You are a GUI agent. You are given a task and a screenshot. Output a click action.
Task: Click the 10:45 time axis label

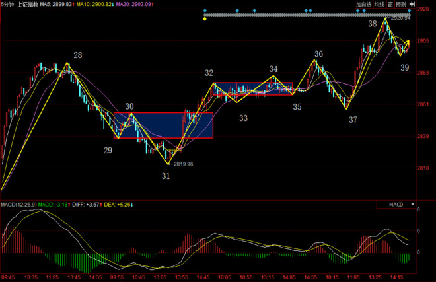[x=139, y=277]
